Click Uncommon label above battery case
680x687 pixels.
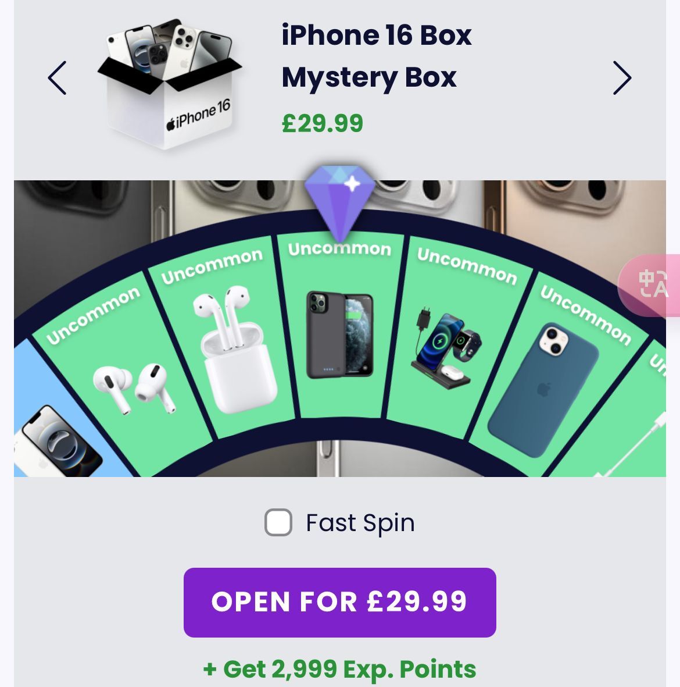pyautogui.click(x=340, y=249)
